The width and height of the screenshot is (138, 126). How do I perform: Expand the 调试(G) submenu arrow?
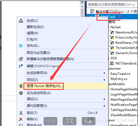click(104, 99)
